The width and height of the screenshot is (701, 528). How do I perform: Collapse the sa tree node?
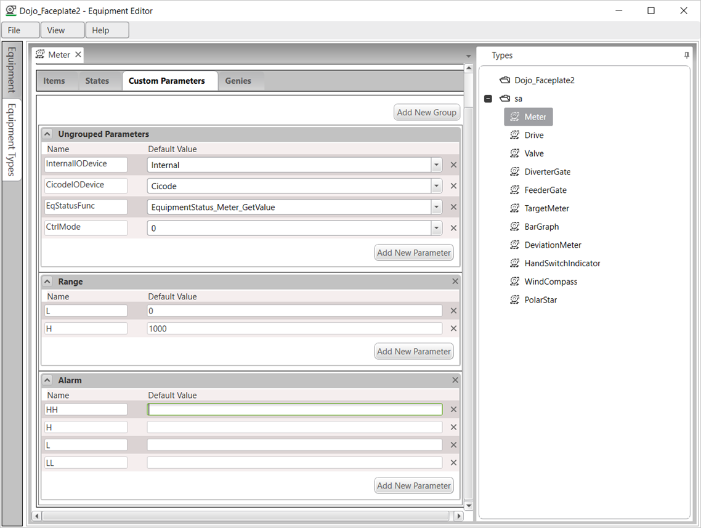point(488,99)
